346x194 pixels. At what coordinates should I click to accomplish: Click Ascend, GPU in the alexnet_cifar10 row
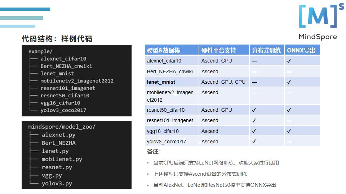[x=217, y=61]
